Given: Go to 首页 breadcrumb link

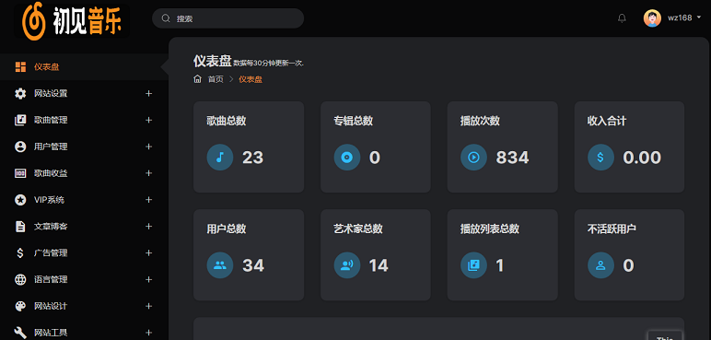Looking at the screenshot, I should coord(216,79).
